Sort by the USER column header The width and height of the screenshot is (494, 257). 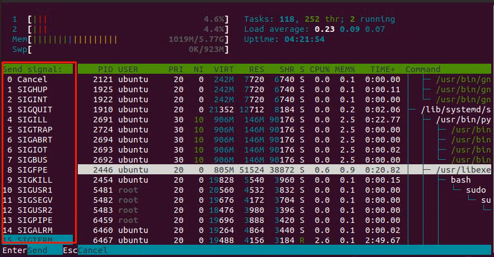point(128,69)
